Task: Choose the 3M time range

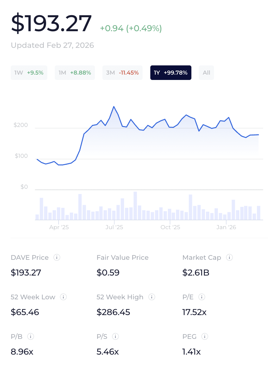Action: (122, 73)
